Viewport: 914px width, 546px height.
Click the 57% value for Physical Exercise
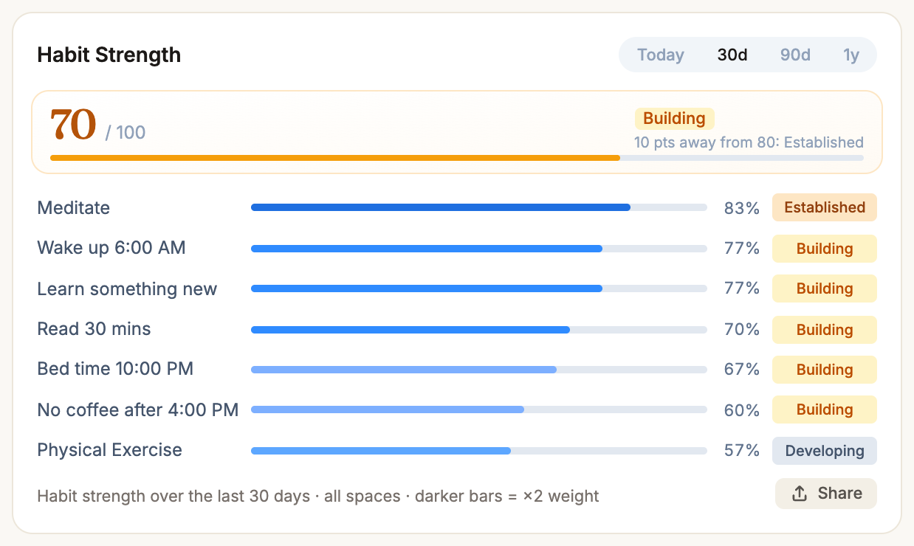[x=741, y=450]
